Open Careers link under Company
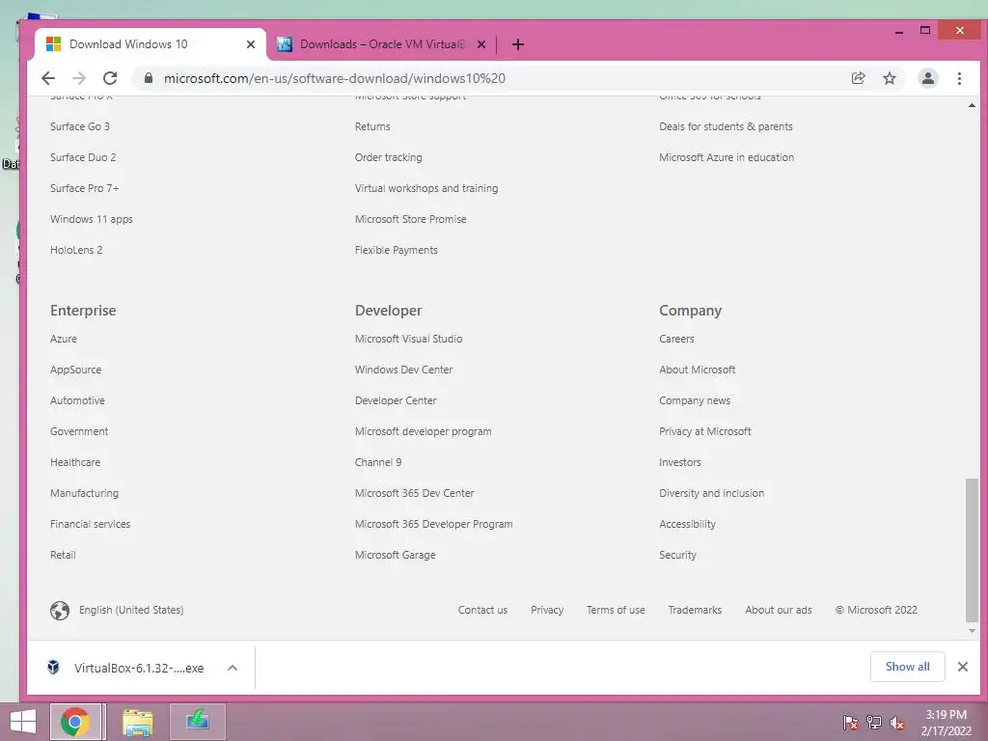This screenshot has height=741, width=988. pos(676,339)
